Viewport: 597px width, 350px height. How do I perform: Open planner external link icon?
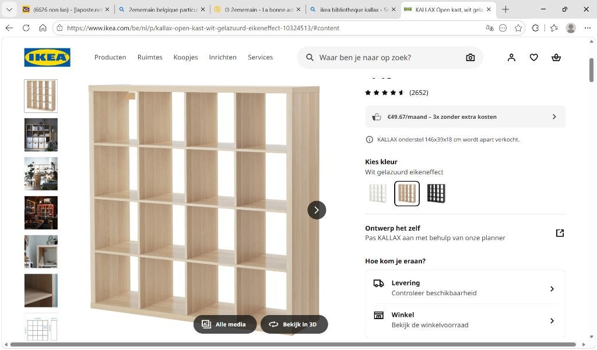[x=560, y=233]
